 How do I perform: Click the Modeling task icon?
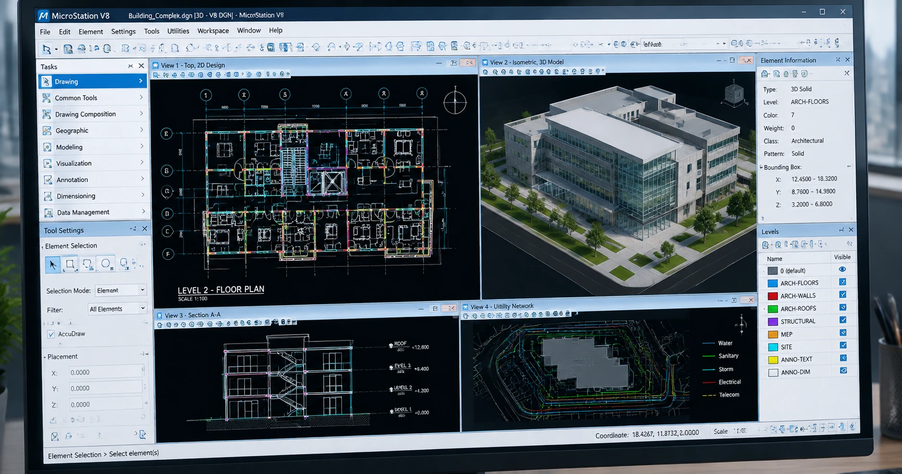[x=48, y=147]
